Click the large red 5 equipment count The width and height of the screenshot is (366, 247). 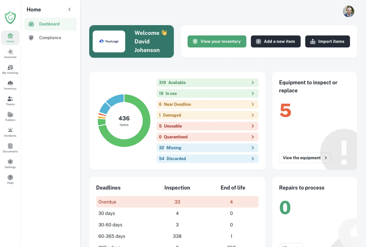pyautogui.click(x=285, y=110)
